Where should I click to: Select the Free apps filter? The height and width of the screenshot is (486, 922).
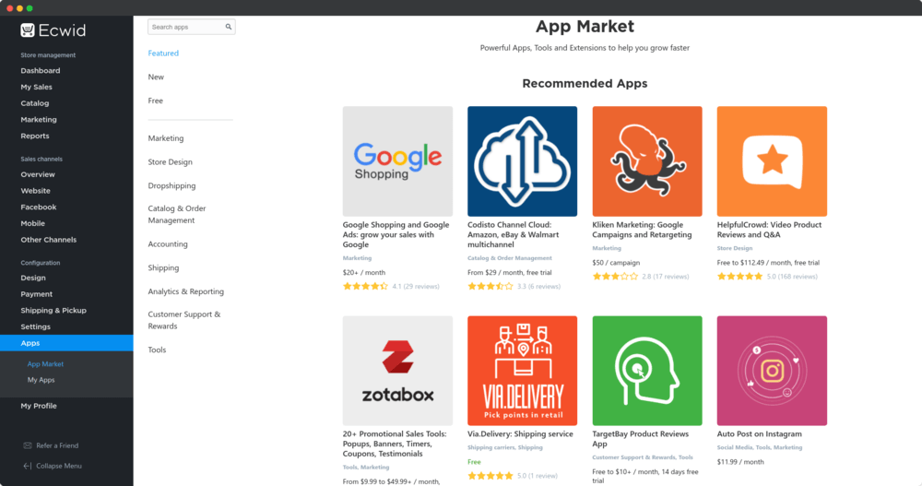pos(155,101)
